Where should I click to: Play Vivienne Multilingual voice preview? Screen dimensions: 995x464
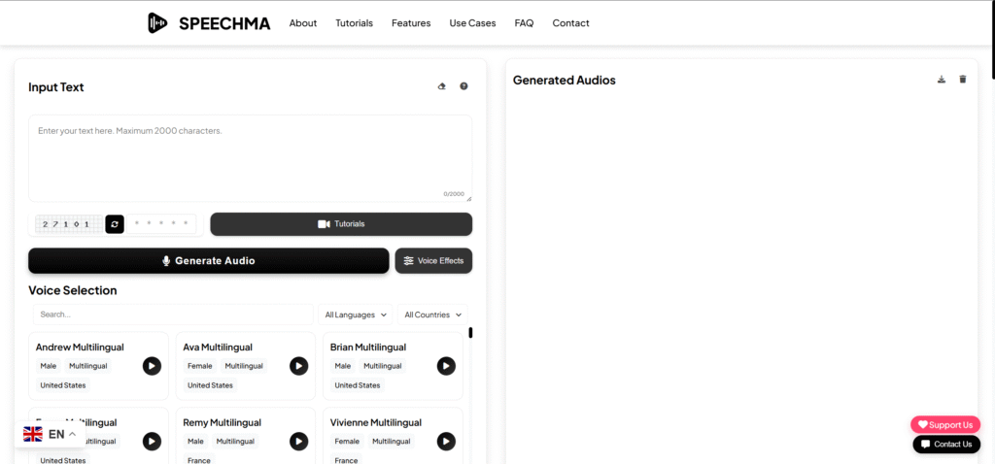point(446,441)
